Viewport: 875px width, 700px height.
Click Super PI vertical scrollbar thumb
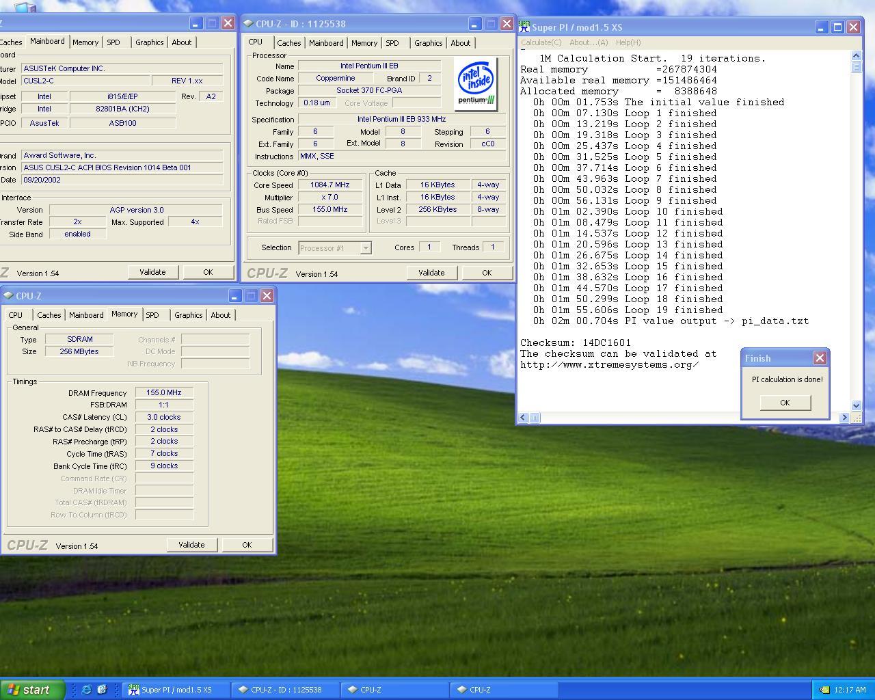click(857, 67)
